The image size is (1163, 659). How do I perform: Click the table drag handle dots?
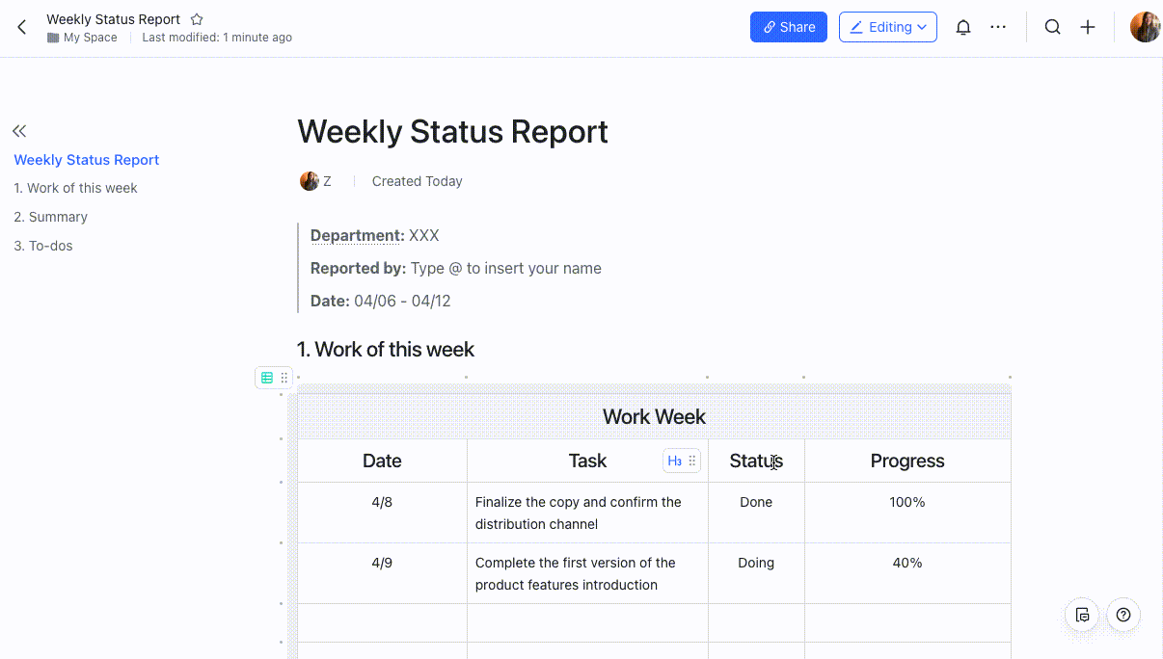click(x=284, y=378)
